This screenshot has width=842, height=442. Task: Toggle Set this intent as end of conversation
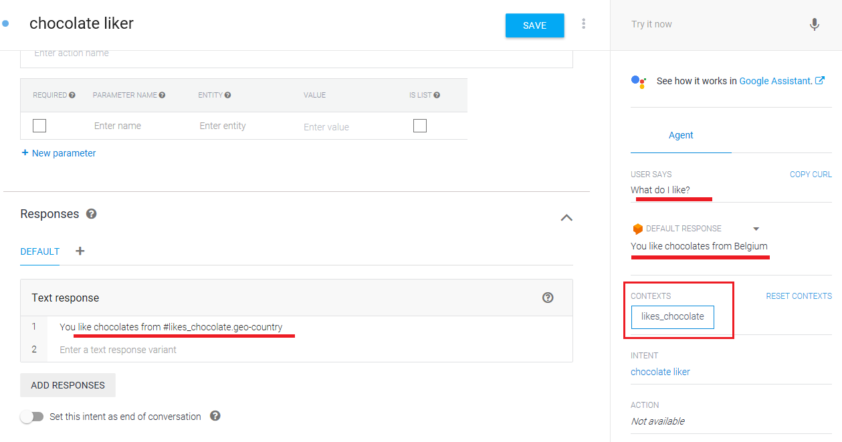tap(31, 417)
